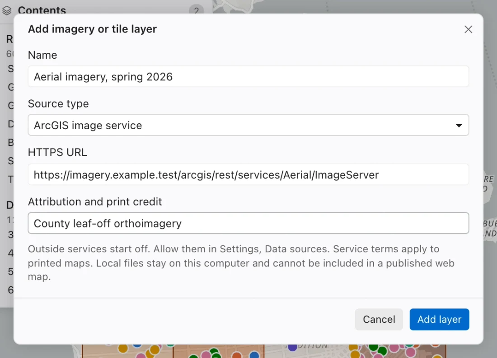Click the Add layer button
Viewport: 497px width, 358px height.
pyautogui.click(x=439, y=319)
